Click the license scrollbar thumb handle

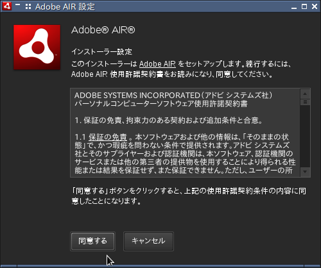click(305, 102)
